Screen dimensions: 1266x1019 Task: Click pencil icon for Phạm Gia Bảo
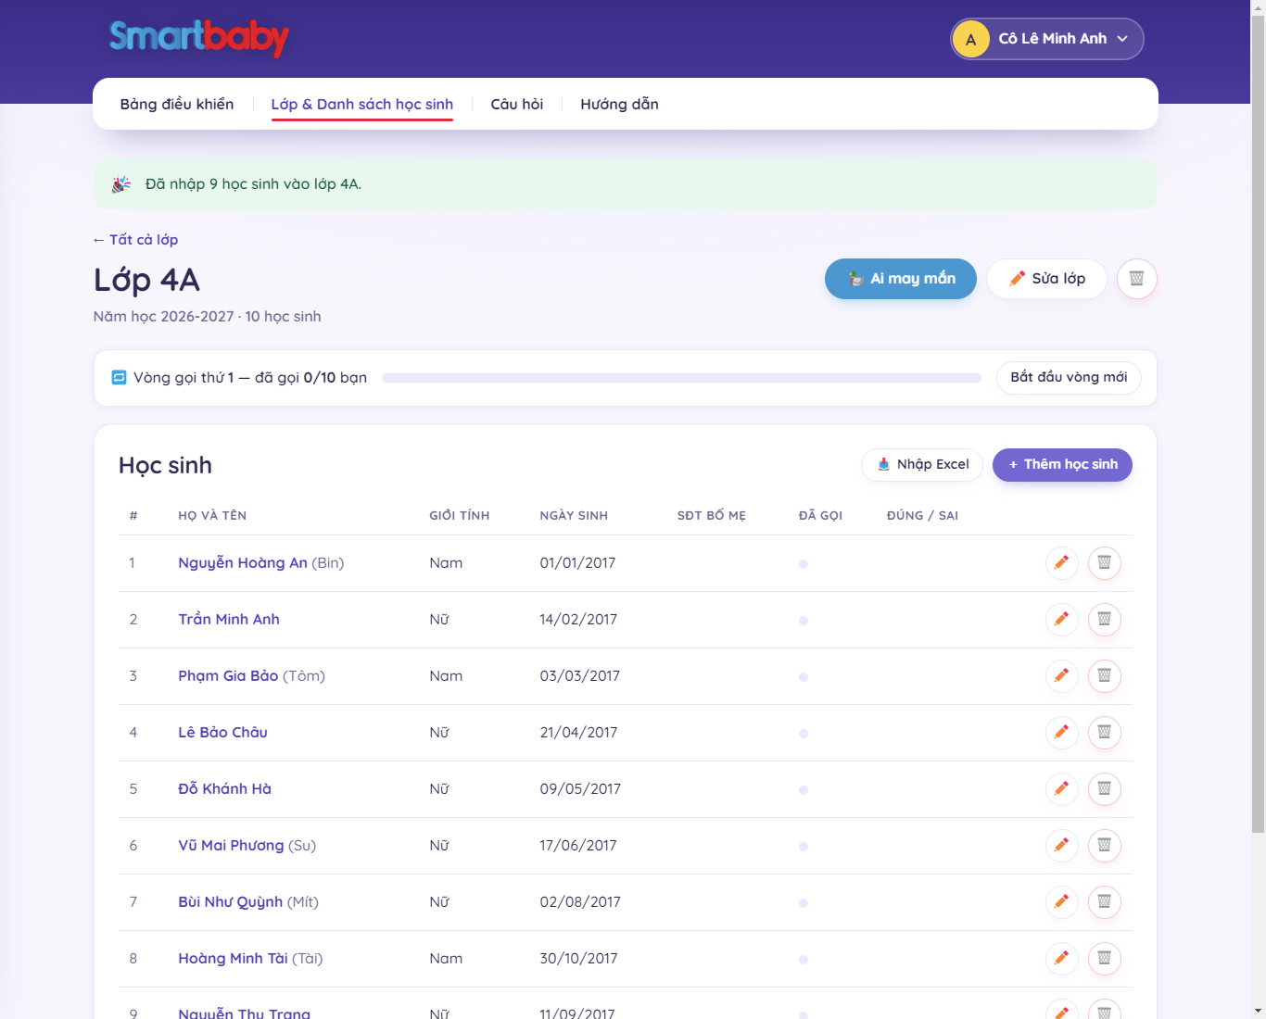click(1061, 676)
